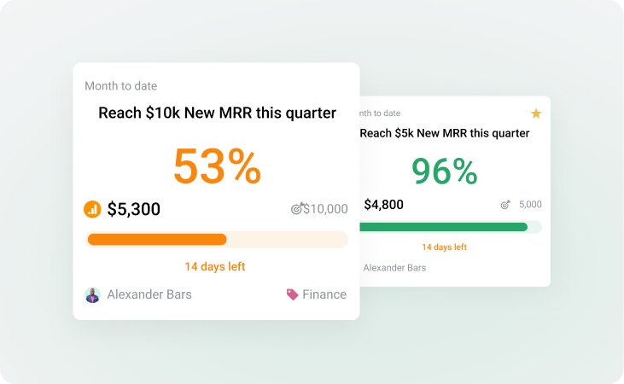Select the Finance tag label
This screenshot has height=384, width=624.
(x=324, y=294)
